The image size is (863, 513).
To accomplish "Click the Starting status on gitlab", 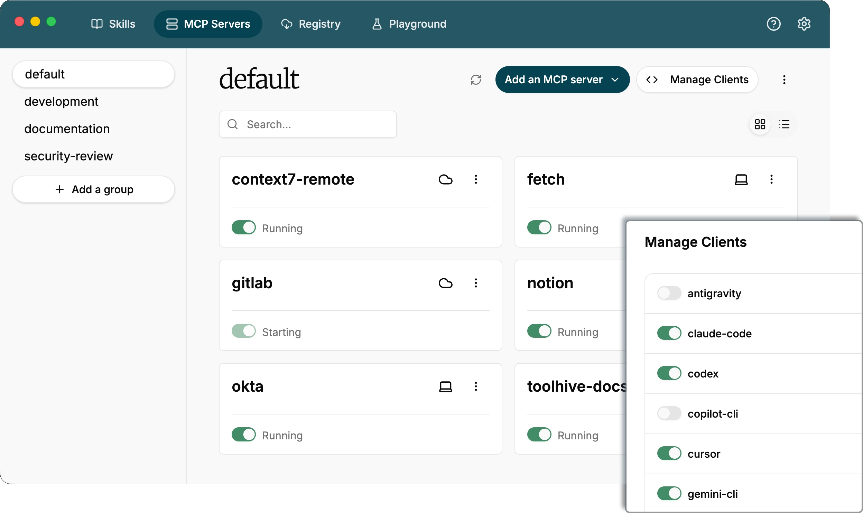I will (x=281, y=332).
